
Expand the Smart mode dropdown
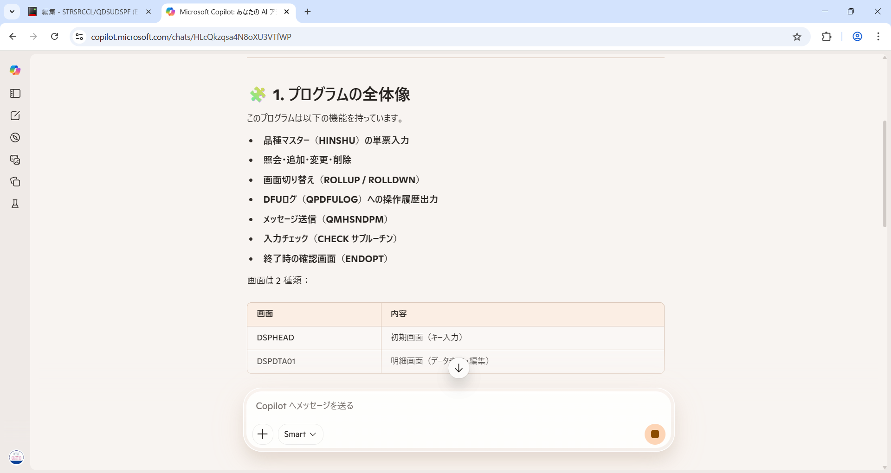pos(300,434)
